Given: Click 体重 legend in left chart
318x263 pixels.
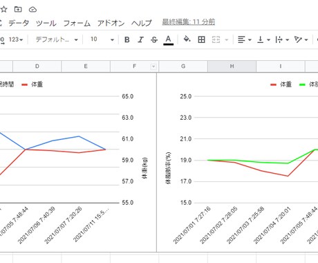Looking at the screenshot, I should (32, 84).
